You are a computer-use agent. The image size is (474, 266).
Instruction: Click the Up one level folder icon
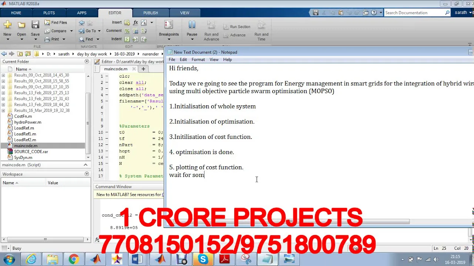pos(20,54)
